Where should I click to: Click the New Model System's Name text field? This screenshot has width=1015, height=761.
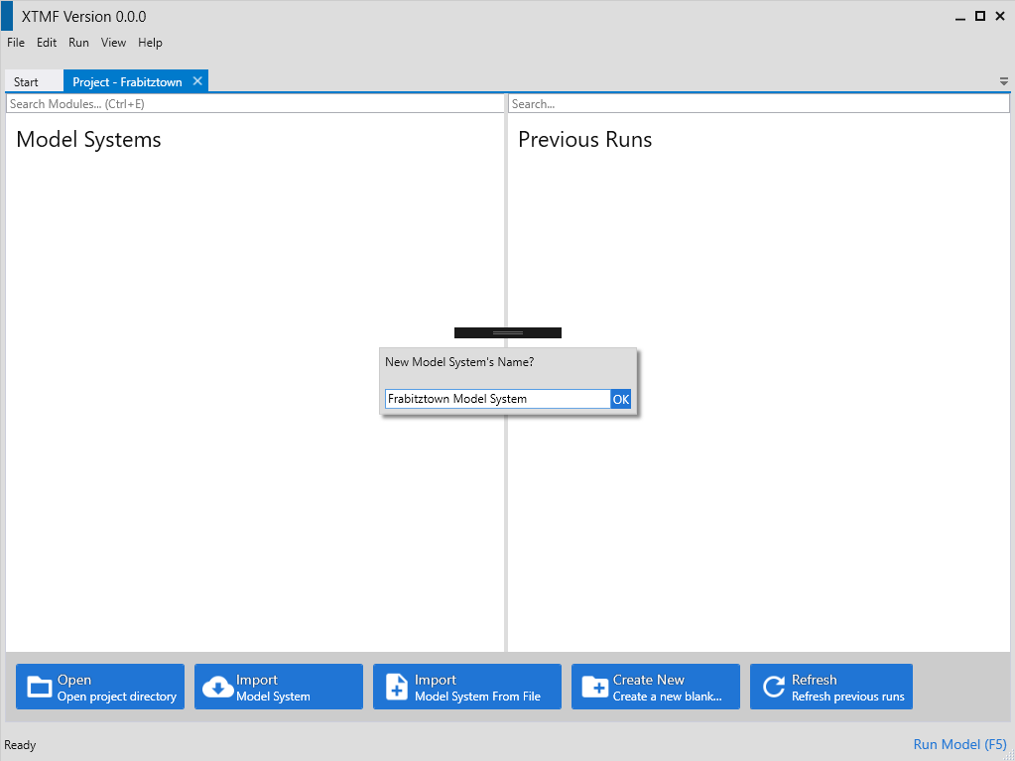point(496,399)
